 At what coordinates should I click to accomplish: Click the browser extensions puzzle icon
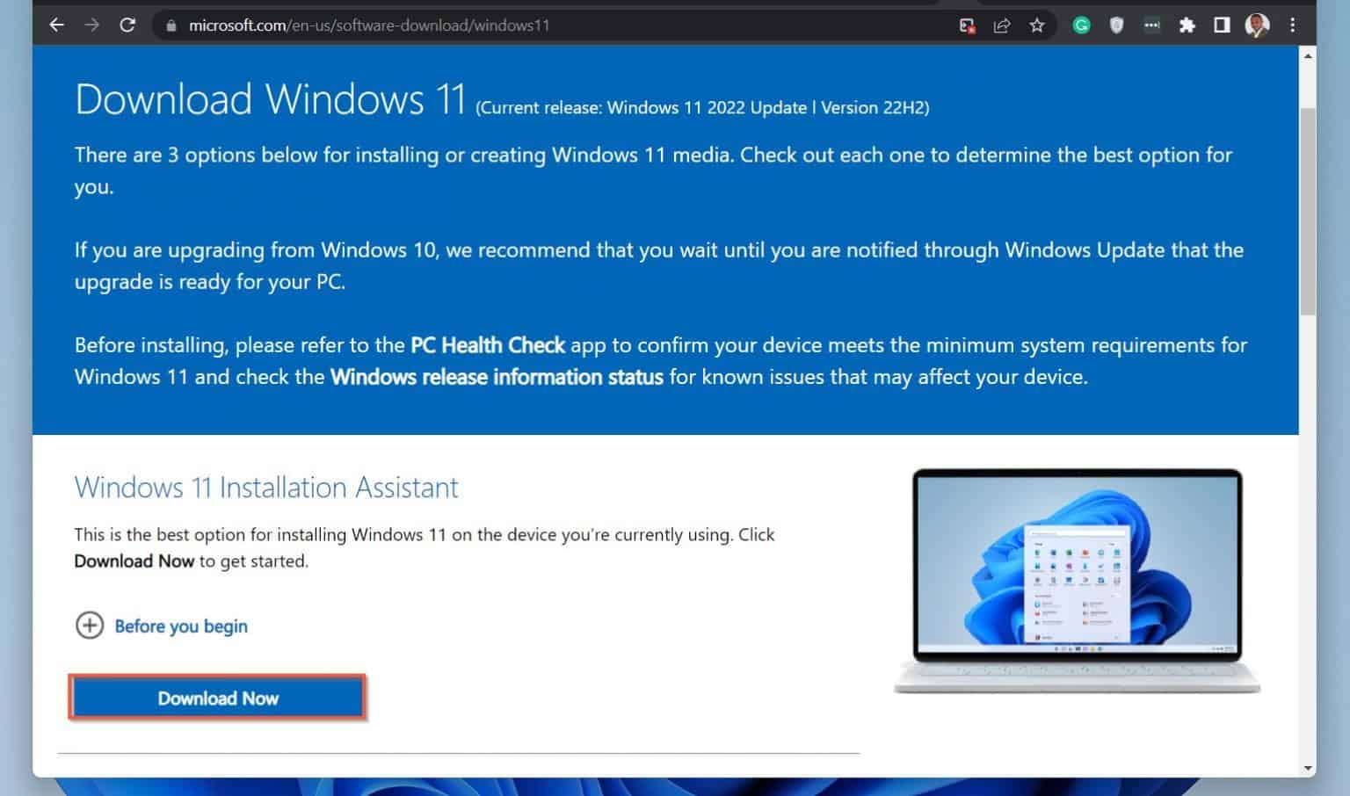pos(1187,25)
